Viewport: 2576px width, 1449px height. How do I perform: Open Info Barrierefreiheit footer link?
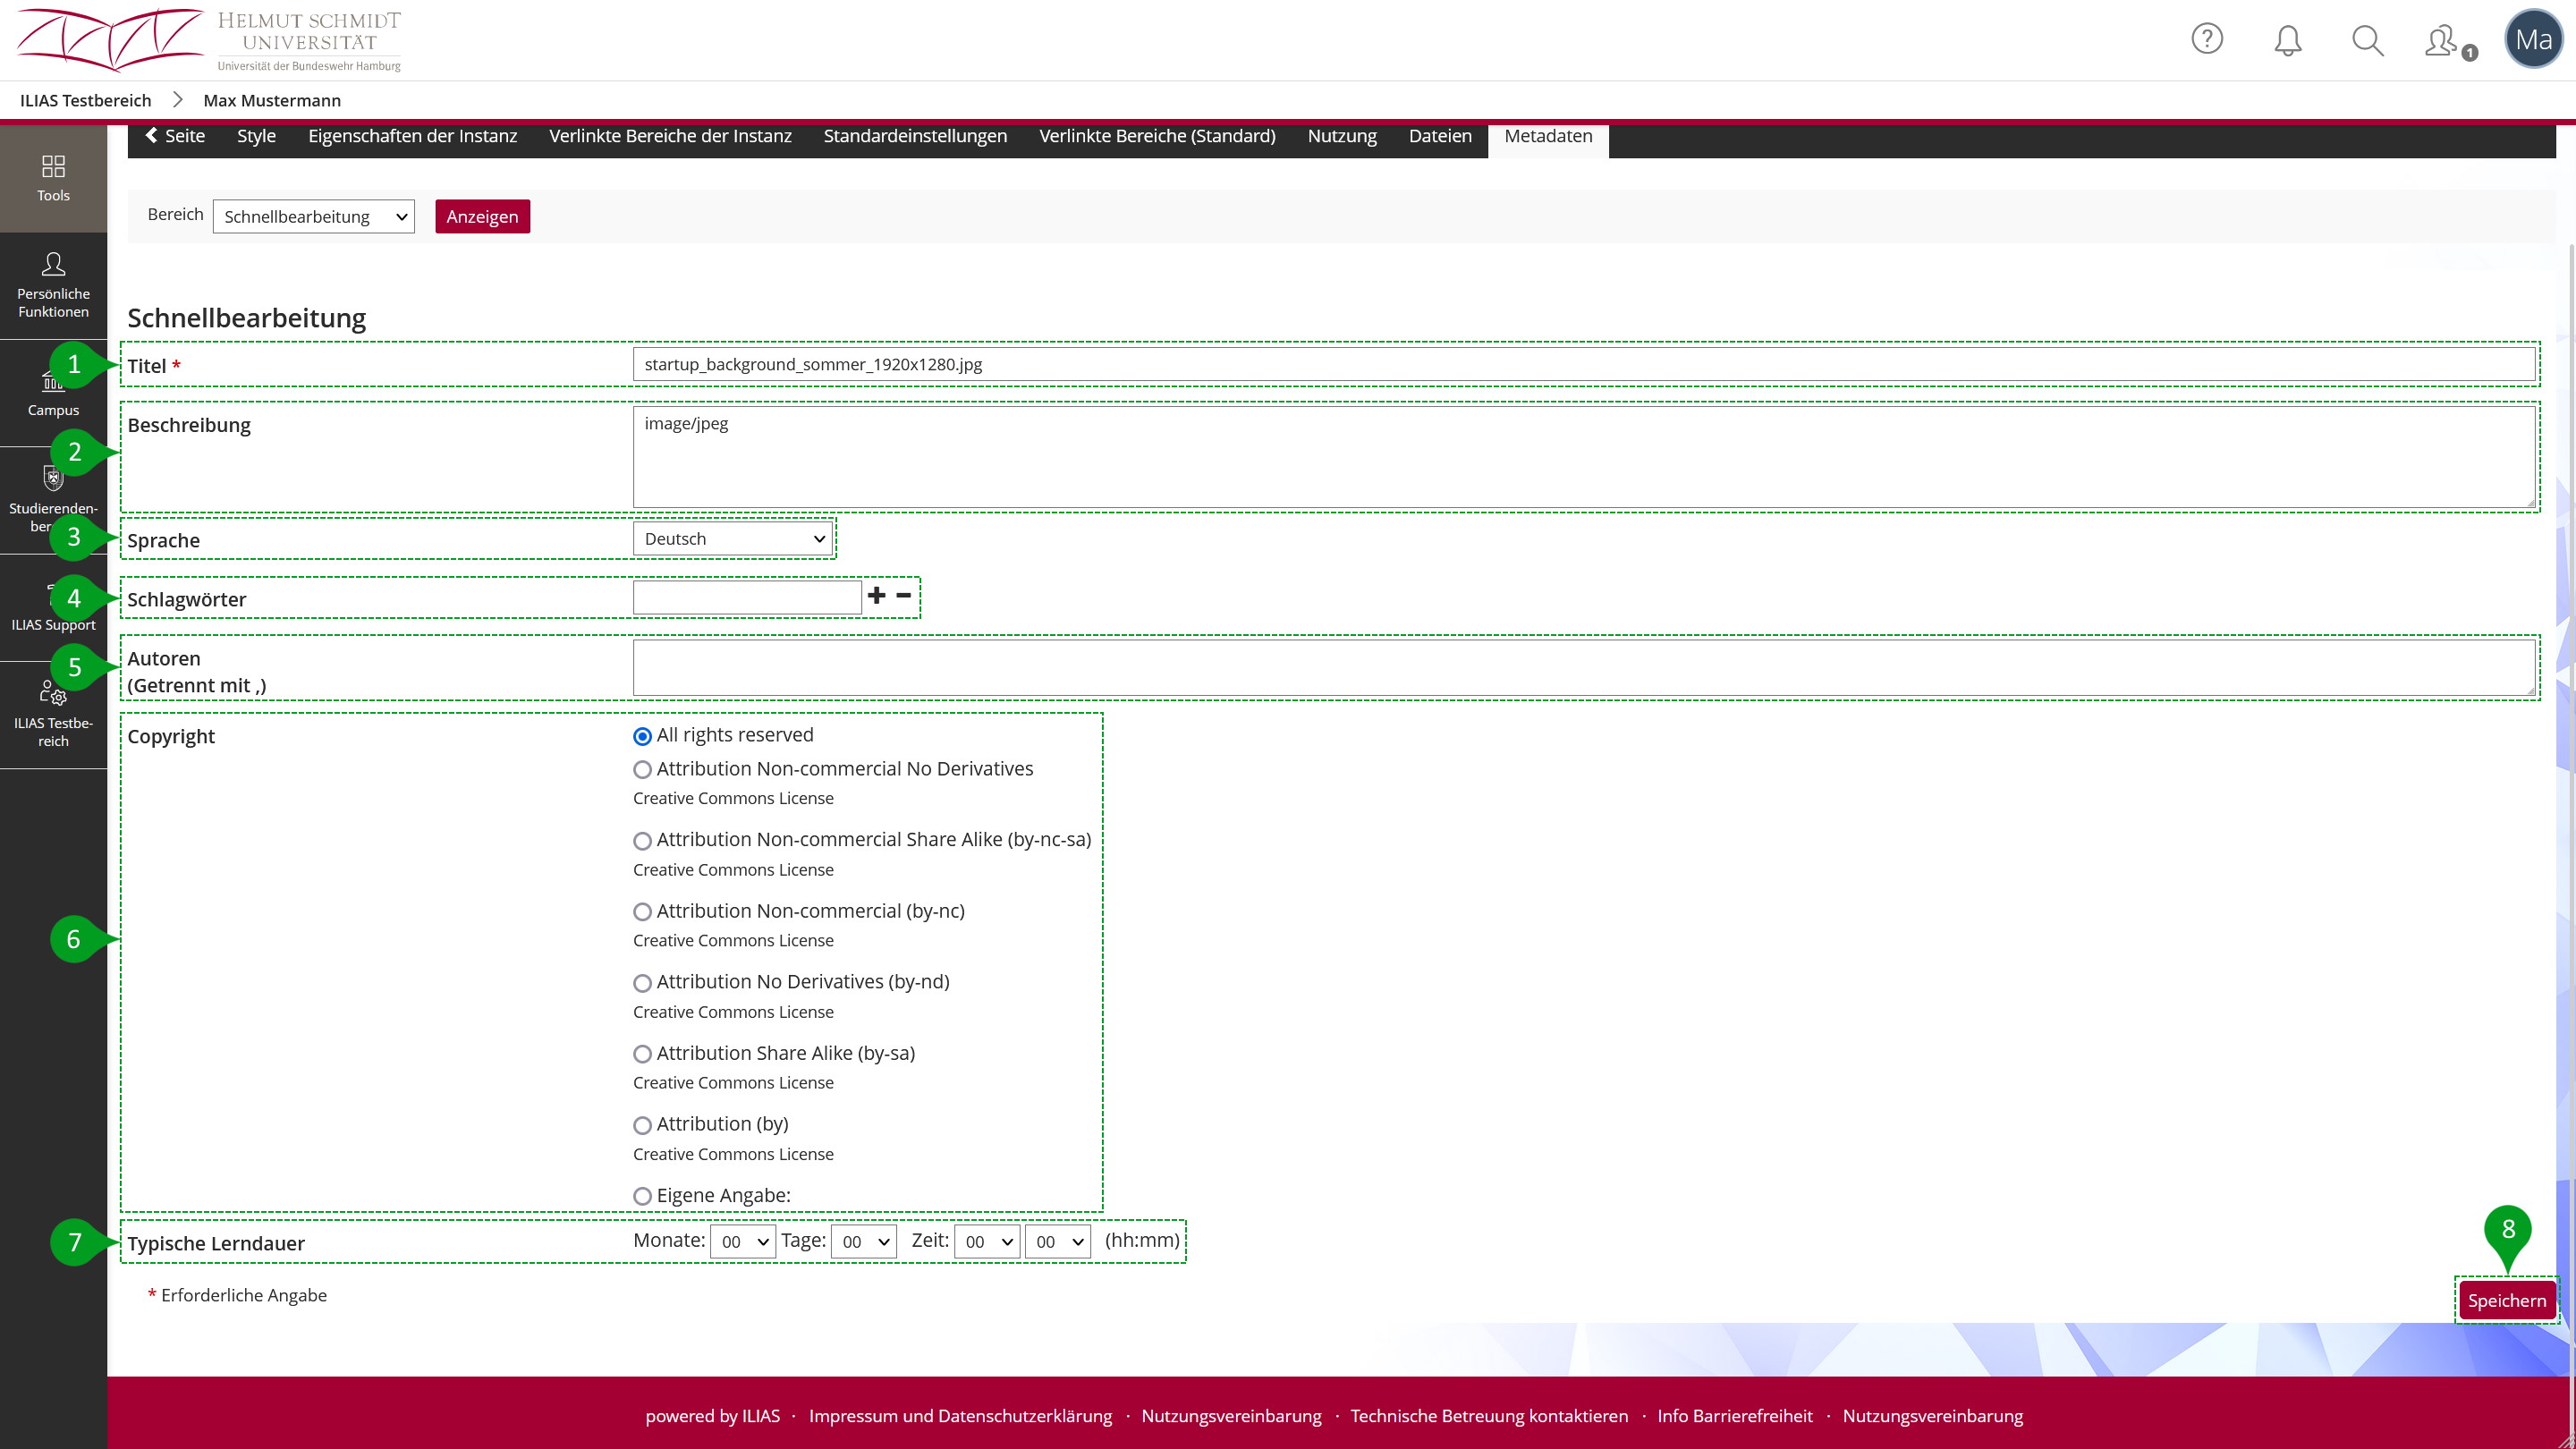point(1735,1416)
